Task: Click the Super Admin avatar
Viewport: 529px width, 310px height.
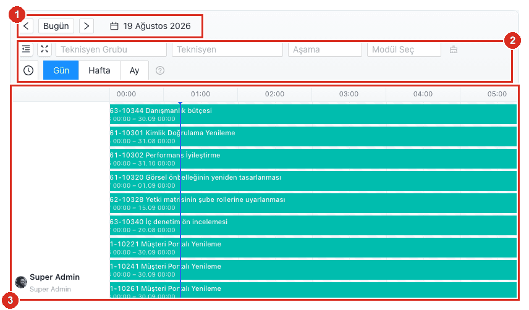Action: [21, 282]
